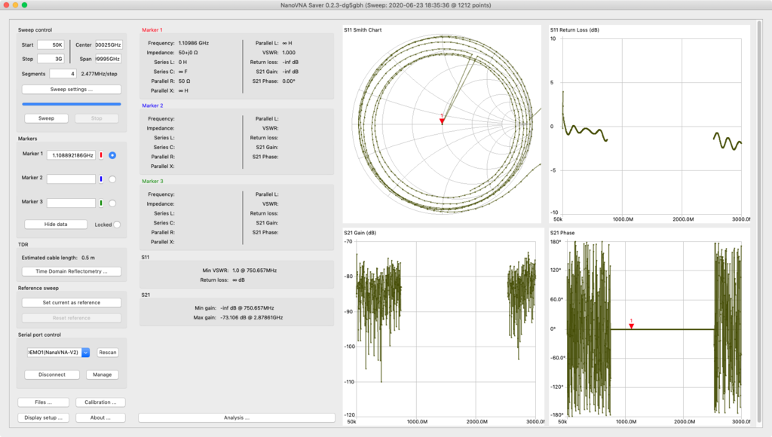The height and width of the screenshot is (437, 772).
Task: Click the sweep Start frequency field
Action: click(51, 44)
